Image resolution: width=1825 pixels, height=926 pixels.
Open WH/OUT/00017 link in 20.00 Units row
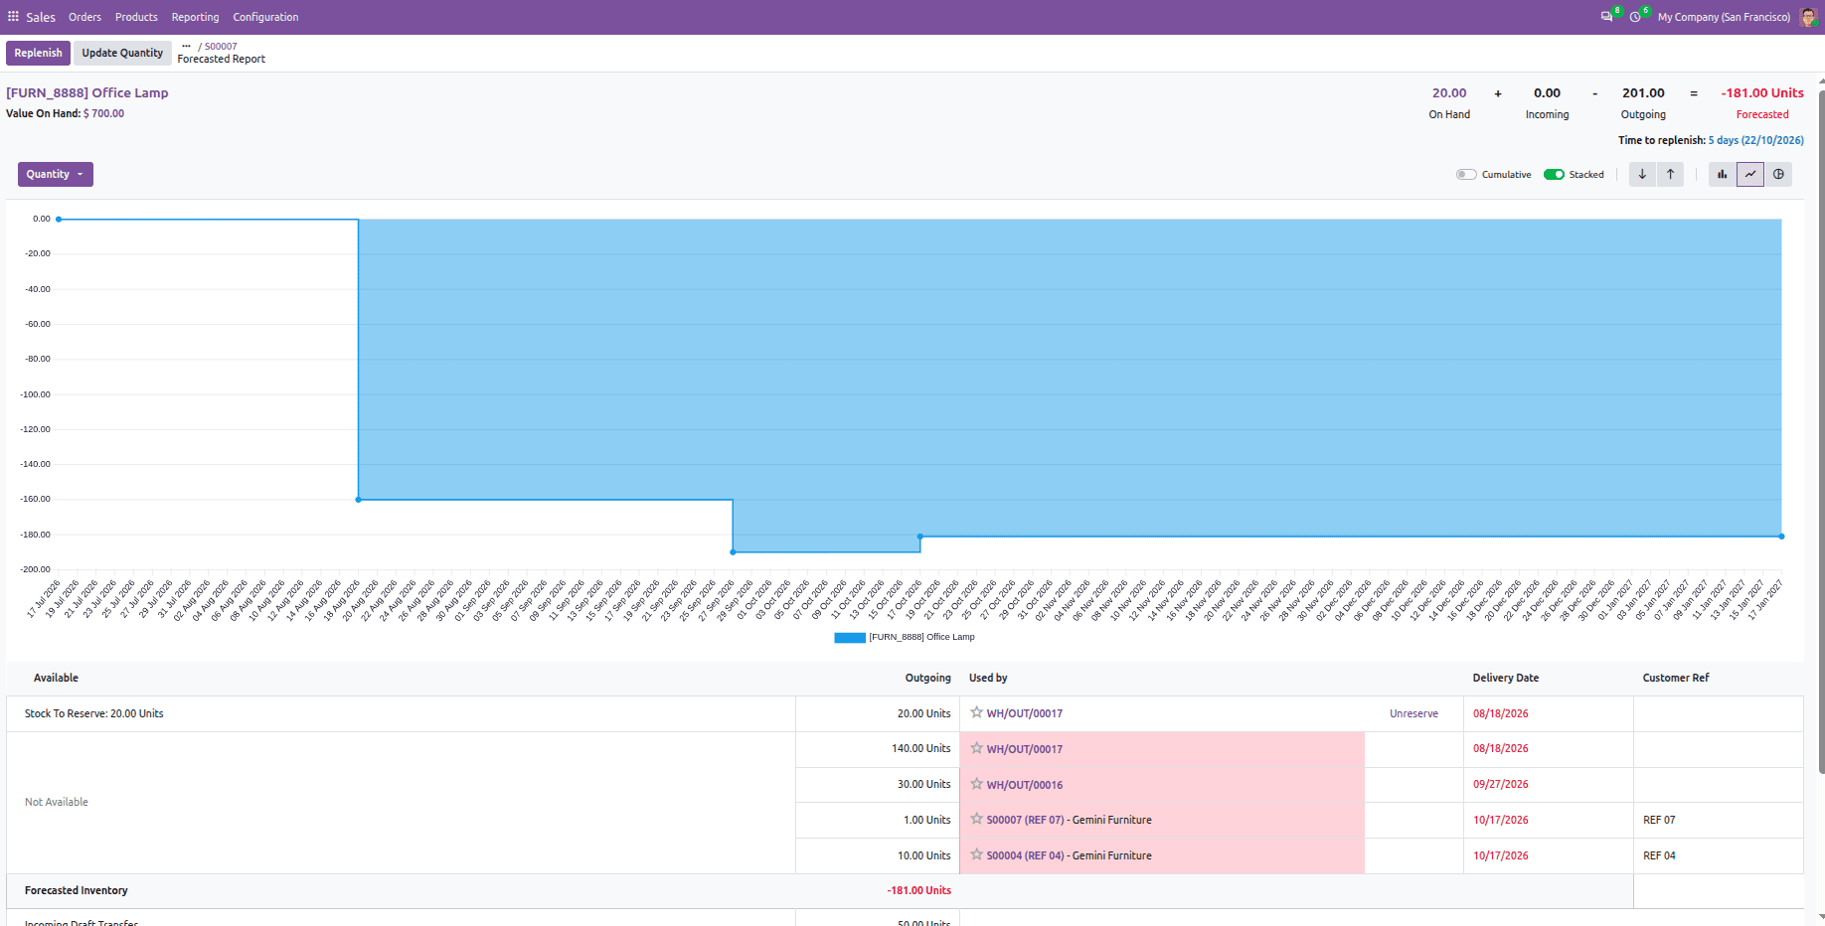click(x=1025, y=713)
